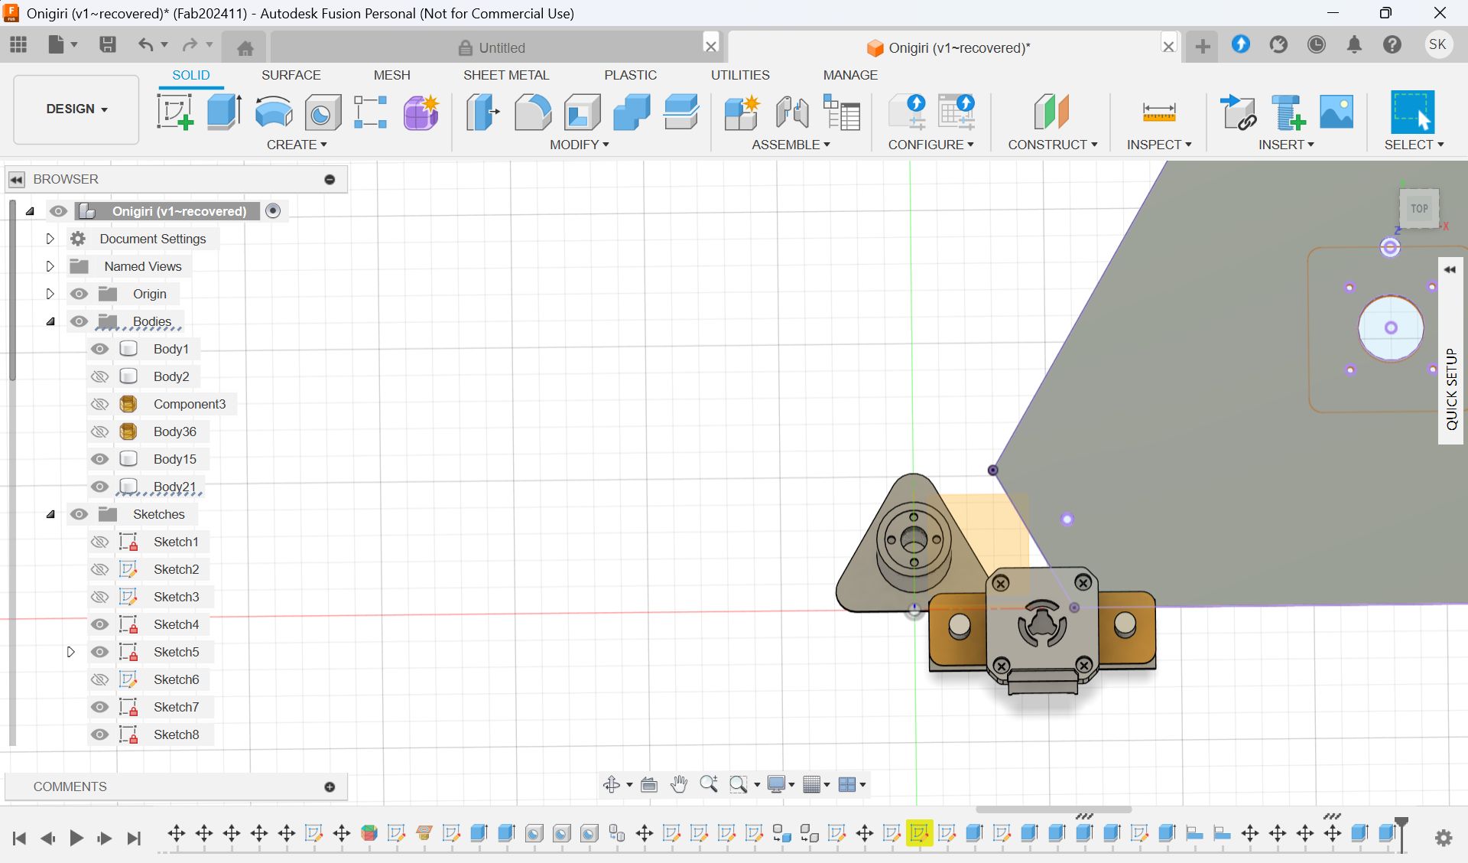Select the Fillet tool icon

[532, 112]
